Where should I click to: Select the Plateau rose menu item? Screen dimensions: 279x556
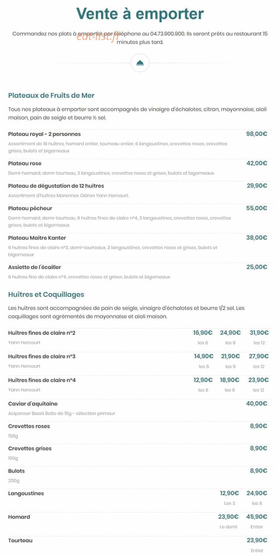(x=25, y=163)
